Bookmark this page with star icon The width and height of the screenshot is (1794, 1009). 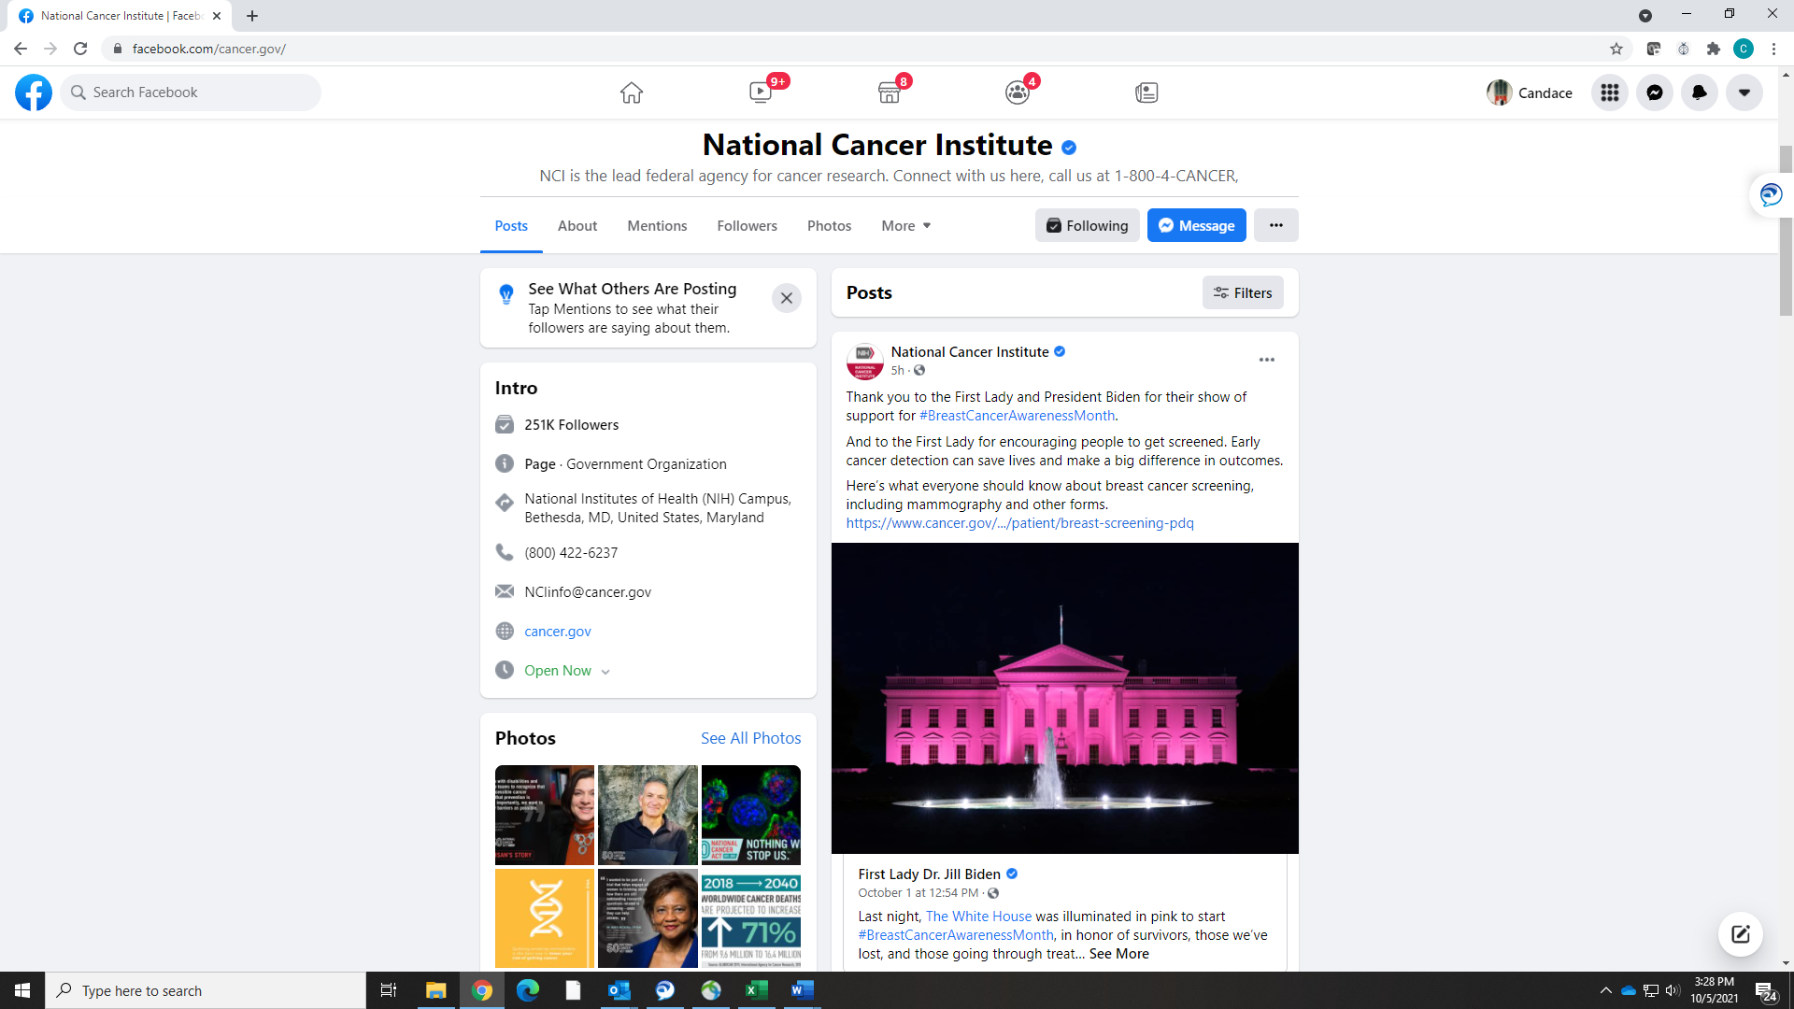1616,49
